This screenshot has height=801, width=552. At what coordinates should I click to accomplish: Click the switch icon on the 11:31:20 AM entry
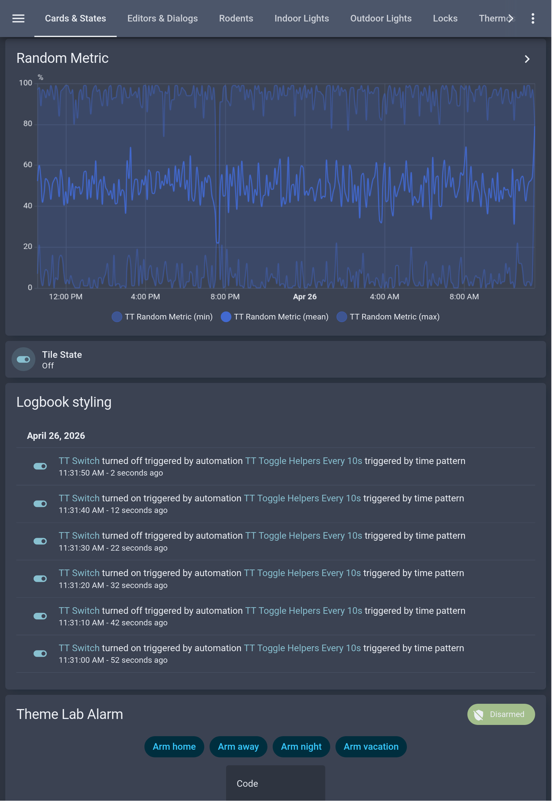tap(40, 579)
